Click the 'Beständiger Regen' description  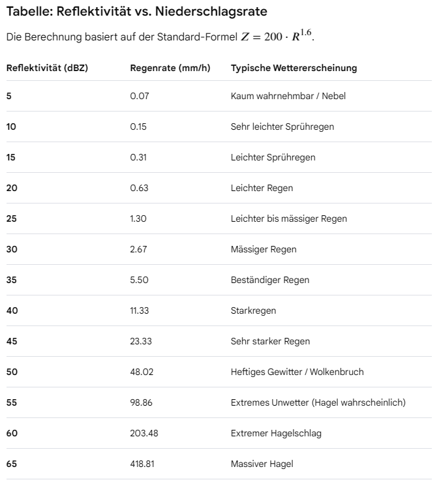pyautogui.click(x=270, y=280)
